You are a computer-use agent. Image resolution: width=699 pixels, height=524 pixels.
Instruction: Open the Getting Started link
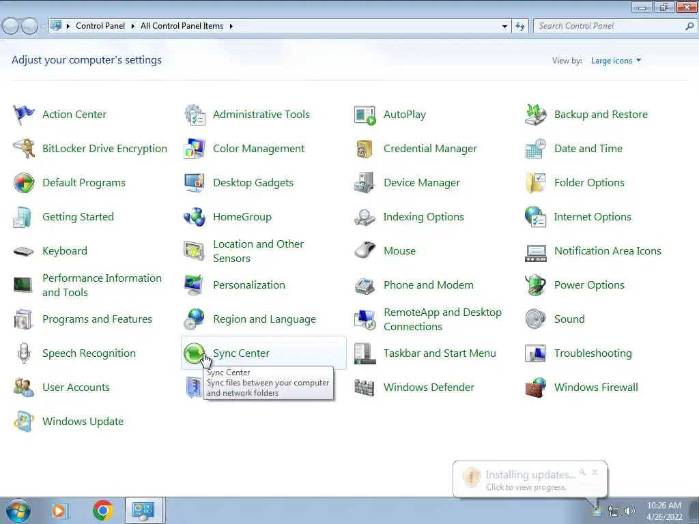78,217
